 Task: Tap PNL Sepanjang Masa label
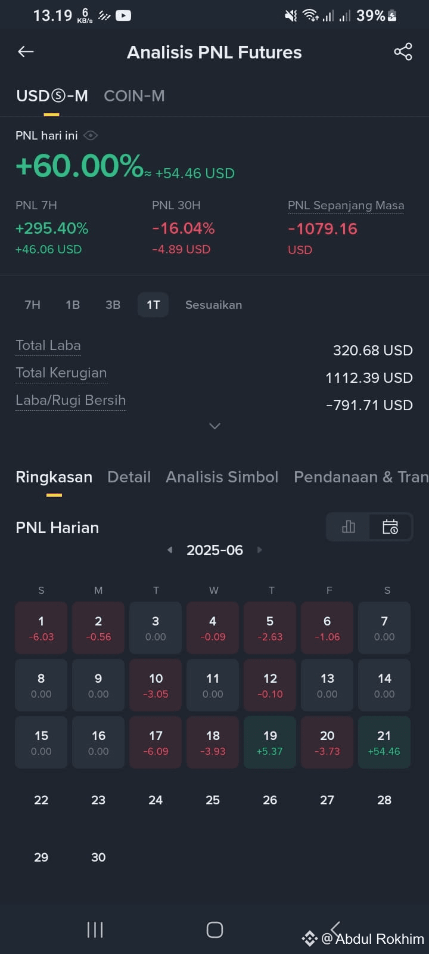click(x=346, y=206)
